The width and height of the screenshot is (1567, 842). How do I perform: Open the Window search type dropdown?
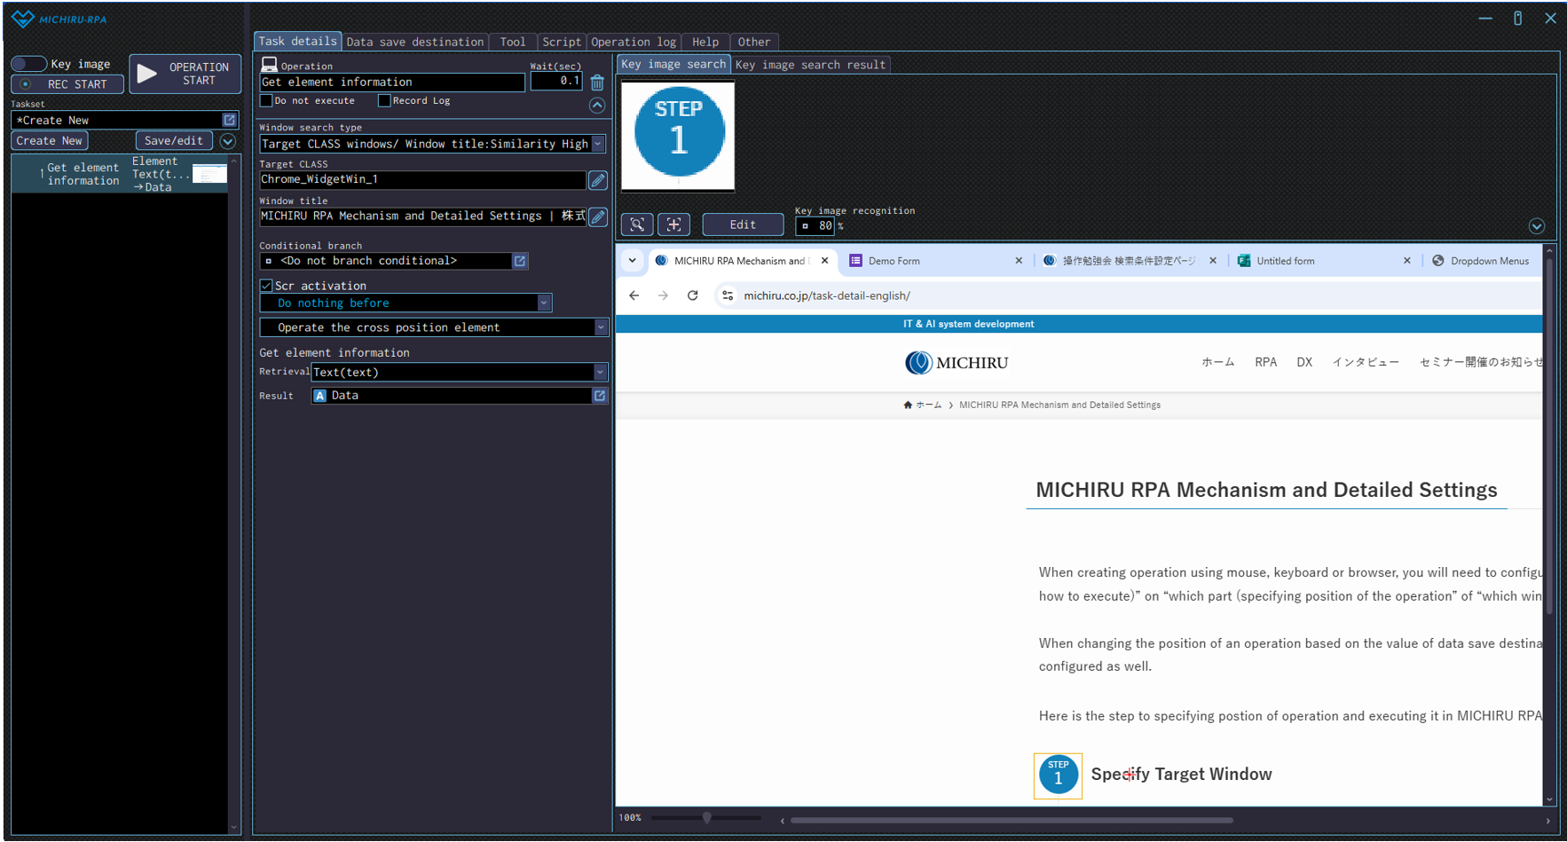tap(598, 144)
